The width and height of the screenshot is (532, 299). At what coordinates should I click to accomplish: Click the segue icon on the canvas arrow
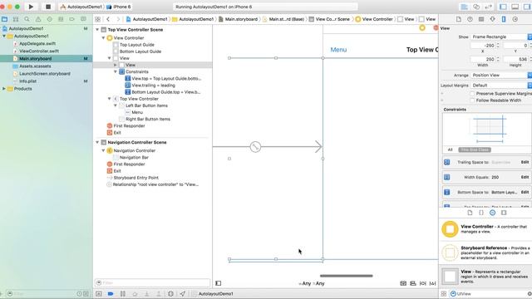click(255, 147)
